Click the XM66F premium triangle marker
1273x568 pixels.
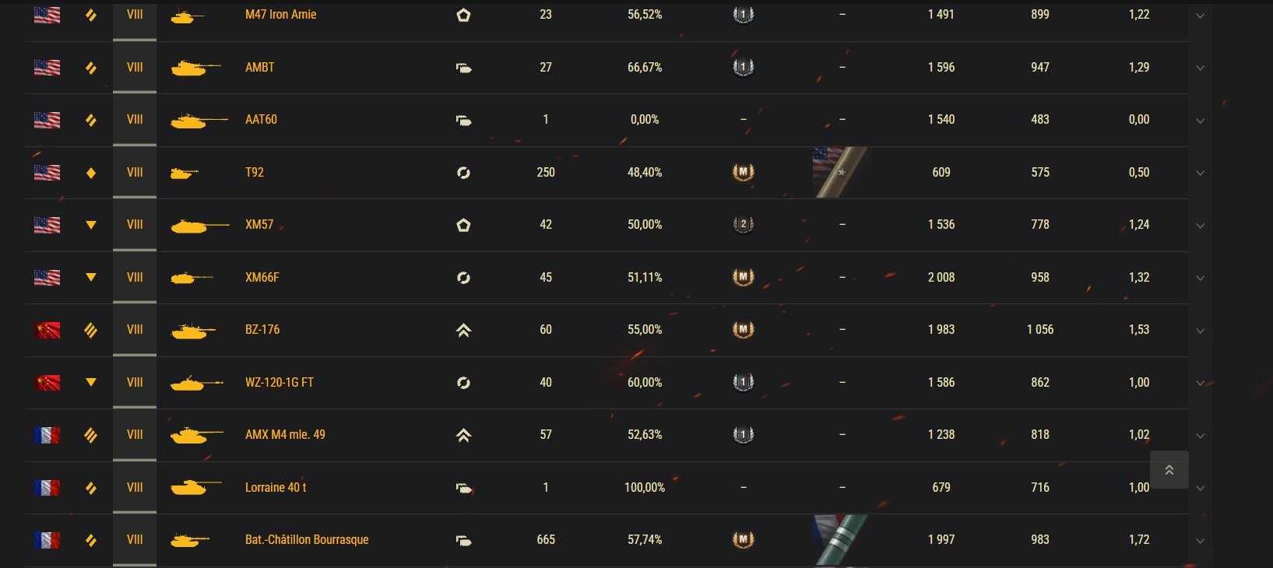tap(91, 277)
